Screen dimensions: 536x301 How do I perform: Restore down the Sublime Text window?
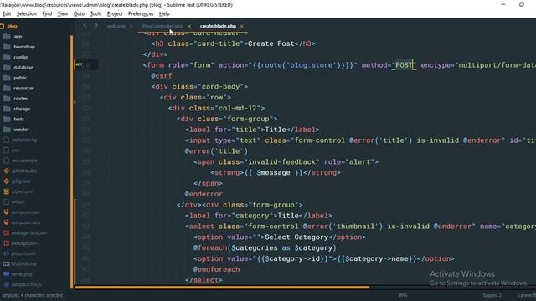[521, 4]
